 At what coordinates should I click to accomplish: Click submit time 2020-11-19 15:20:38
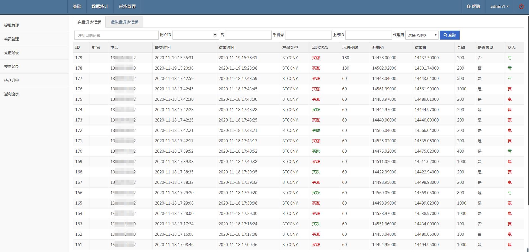(174, 68)
